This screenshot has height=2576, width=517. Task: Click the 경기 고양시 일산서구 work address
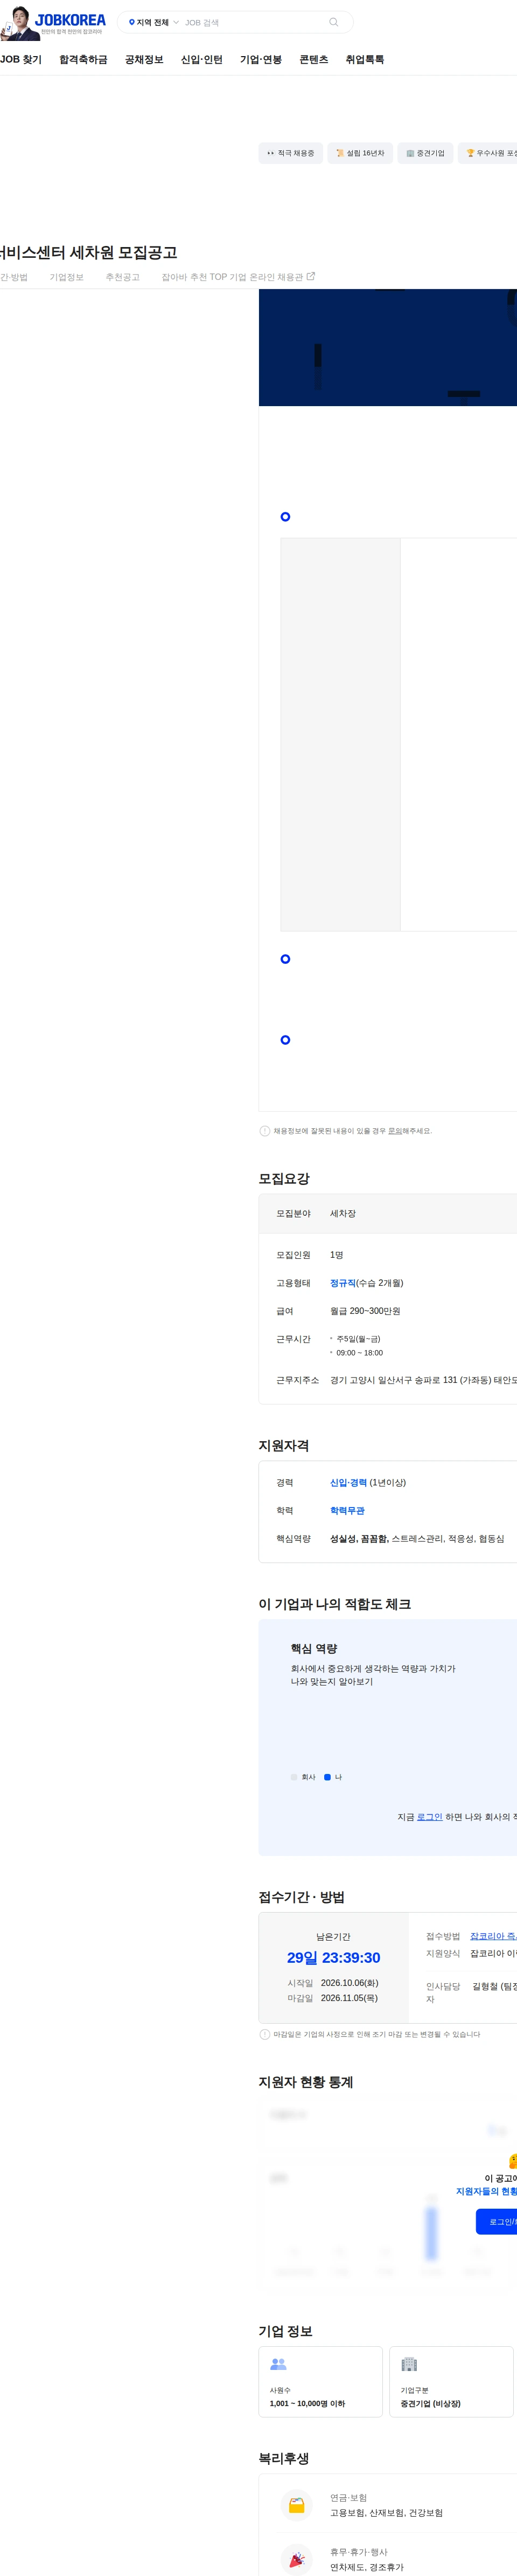tap(423, 1380)
